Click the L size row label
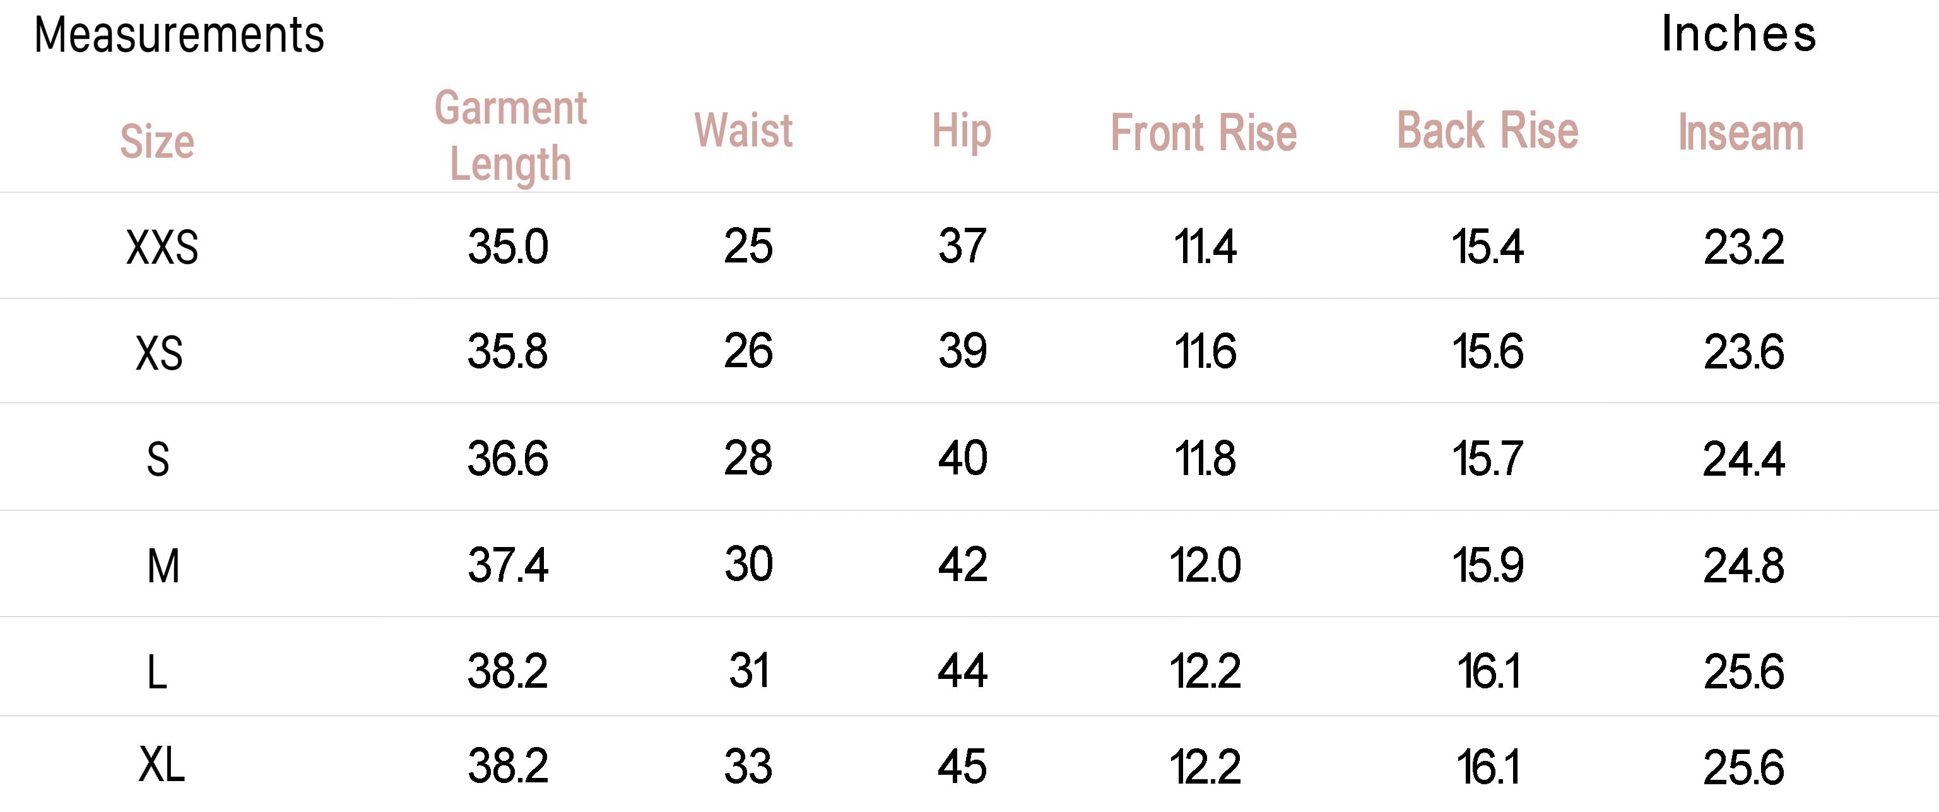Image resolution: width=1939 pixels, height=812 pixels. (x=156, y=672)
